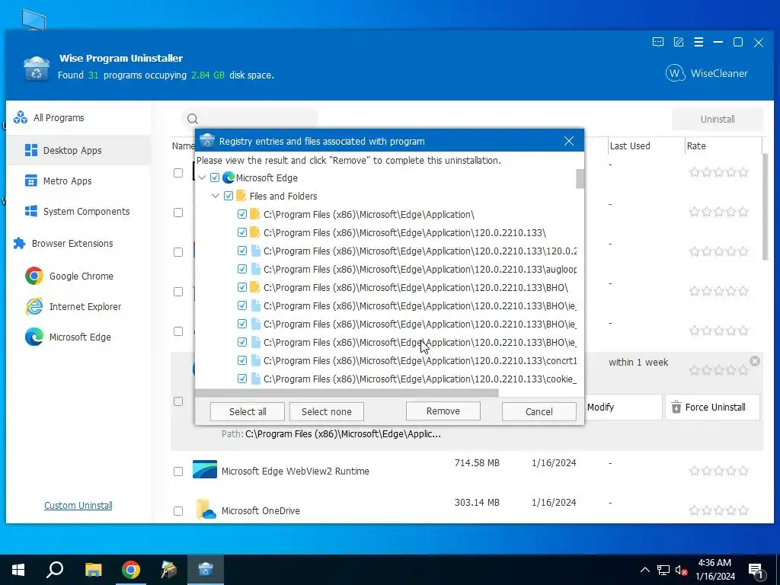Click the Rate column header

pos(696,145)
